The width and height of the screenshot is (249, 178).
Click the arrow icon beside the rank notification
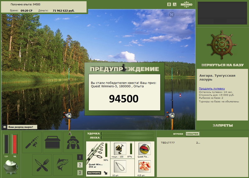4,127
